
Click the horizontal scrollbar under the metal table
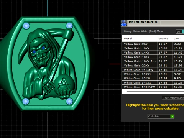click(155, 91)
